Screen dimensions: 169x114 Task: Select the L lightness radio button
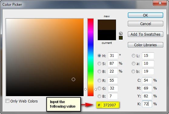click(134, 56)
